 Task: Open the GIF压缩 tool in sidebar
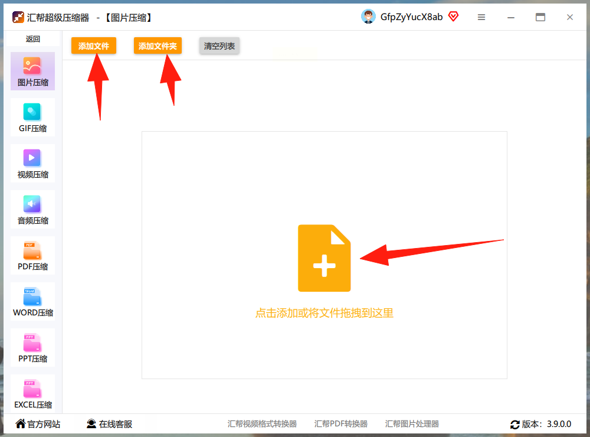coord(32,117)
